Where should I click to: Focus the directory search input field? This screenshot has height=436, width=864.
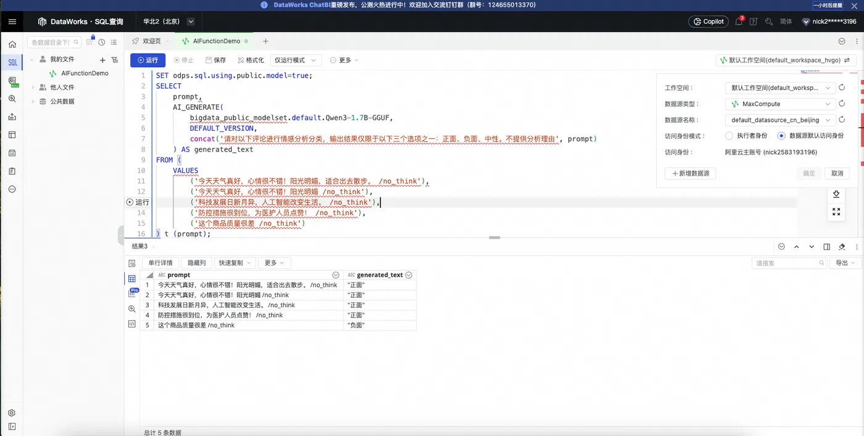click(54, 43)
